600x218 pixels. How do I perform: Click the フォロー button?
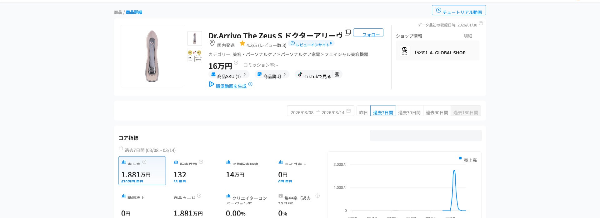[368, 33]
